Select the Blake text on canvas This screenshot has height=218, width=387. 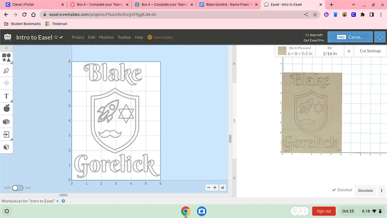[x=113, y=73]
